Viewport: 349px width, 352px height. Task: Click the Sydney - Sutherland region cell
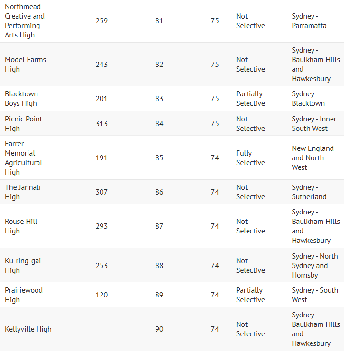click(309, 192)
